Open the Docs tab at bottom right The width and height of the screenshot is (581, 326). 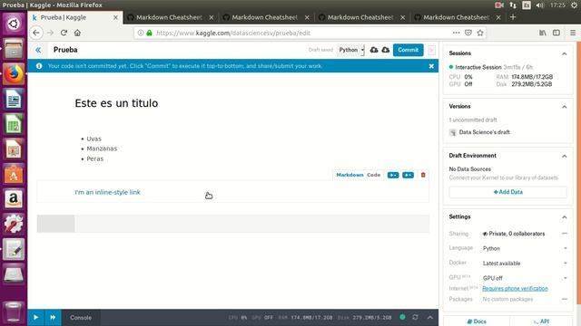click(477, 321)
